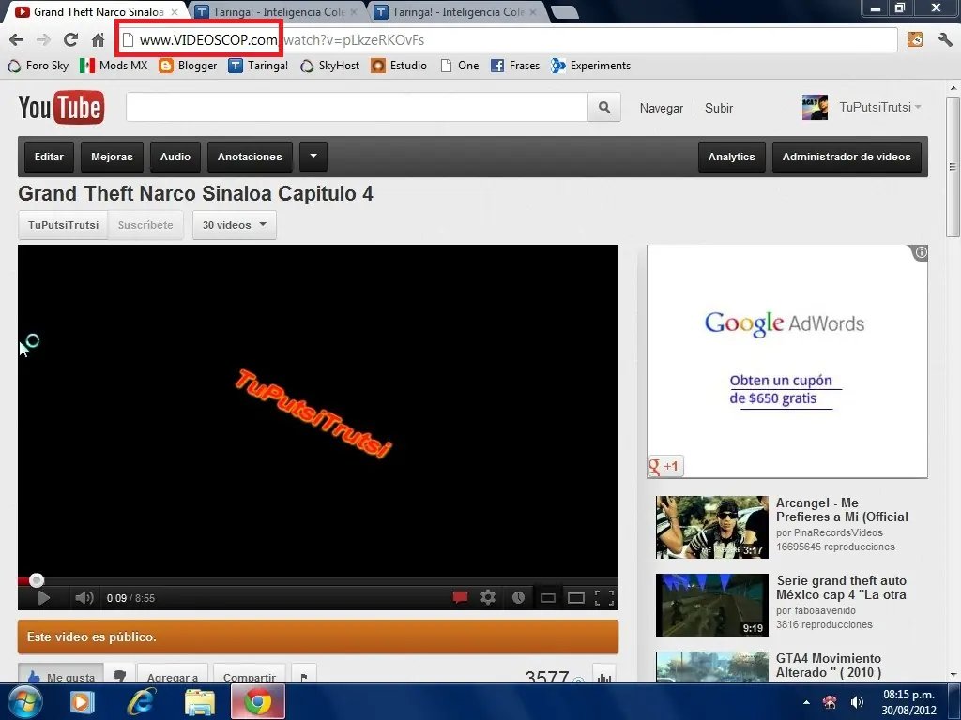Go back with the browser back arrow
961x720 pixels.
pos(17,40)
